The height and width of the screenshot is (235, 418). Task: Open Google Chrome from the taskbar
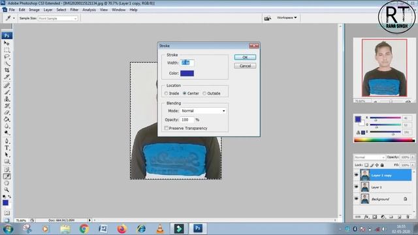[x=84, y=228]
